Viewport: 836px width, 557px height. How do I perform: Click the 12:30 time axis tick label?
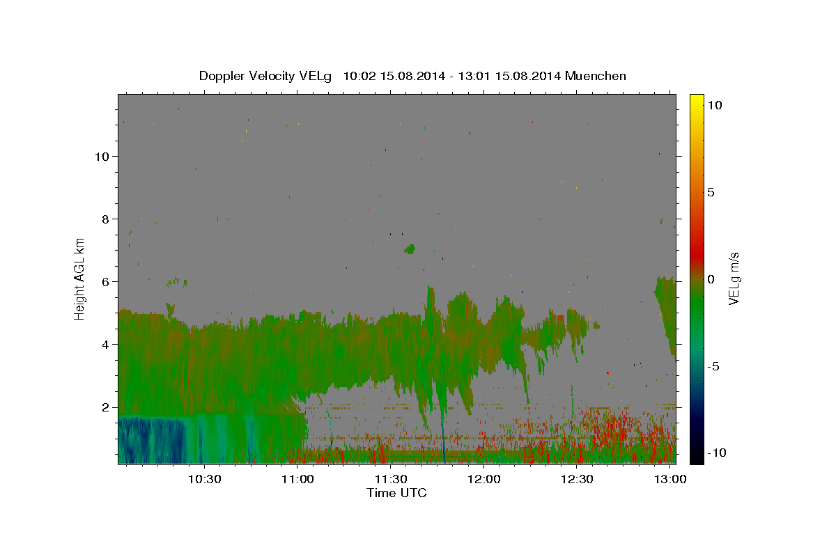pos(578,479)
